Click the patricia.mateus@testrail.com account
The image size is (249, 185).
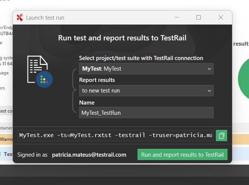[x=89, y=155]
